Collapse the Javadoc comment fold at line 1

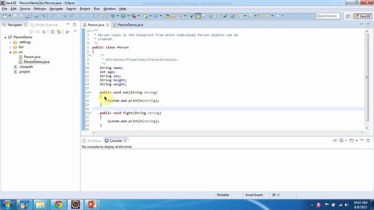pyautogui.click(x=91, y=31)
